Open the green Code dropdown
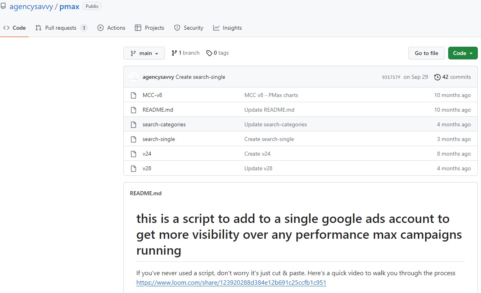481x293 pixels. pyautogui.click(x=463, y=53)
